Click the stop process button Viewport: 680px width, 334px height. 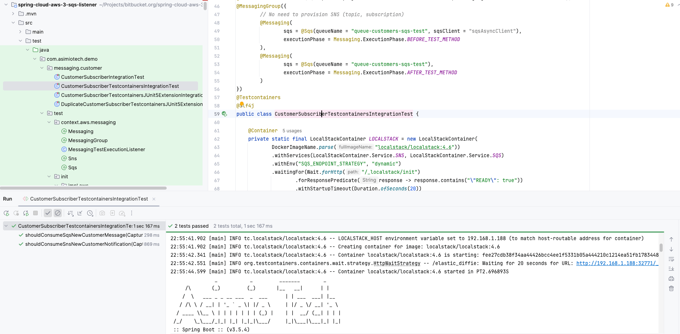(35, 213)
